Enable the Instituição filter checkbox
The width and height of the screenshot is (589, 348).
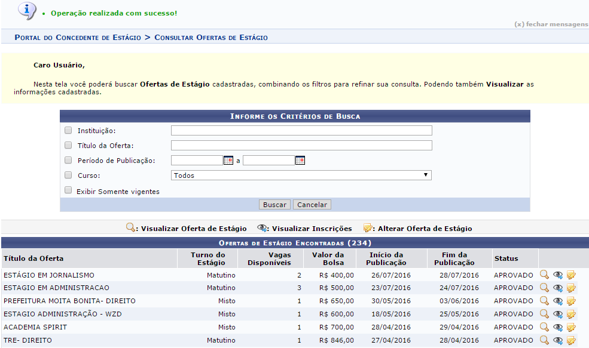pyautogui.click(x=68, y=130)
